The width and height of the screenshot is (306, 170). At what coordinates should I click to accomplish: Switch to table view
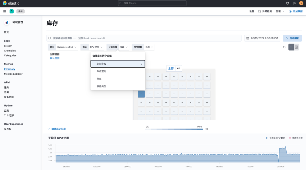pos(296,47)
